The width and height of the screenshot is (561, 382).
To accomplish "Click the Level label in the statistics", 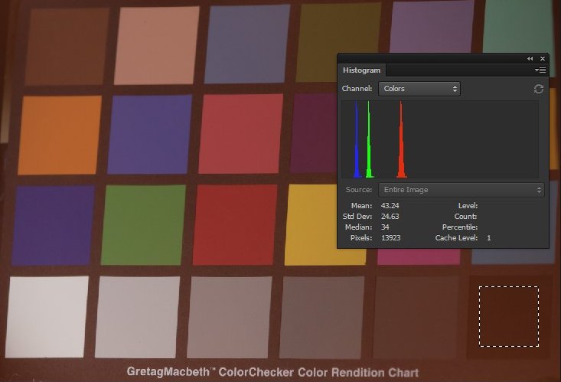I will click(x=468, y=206).
